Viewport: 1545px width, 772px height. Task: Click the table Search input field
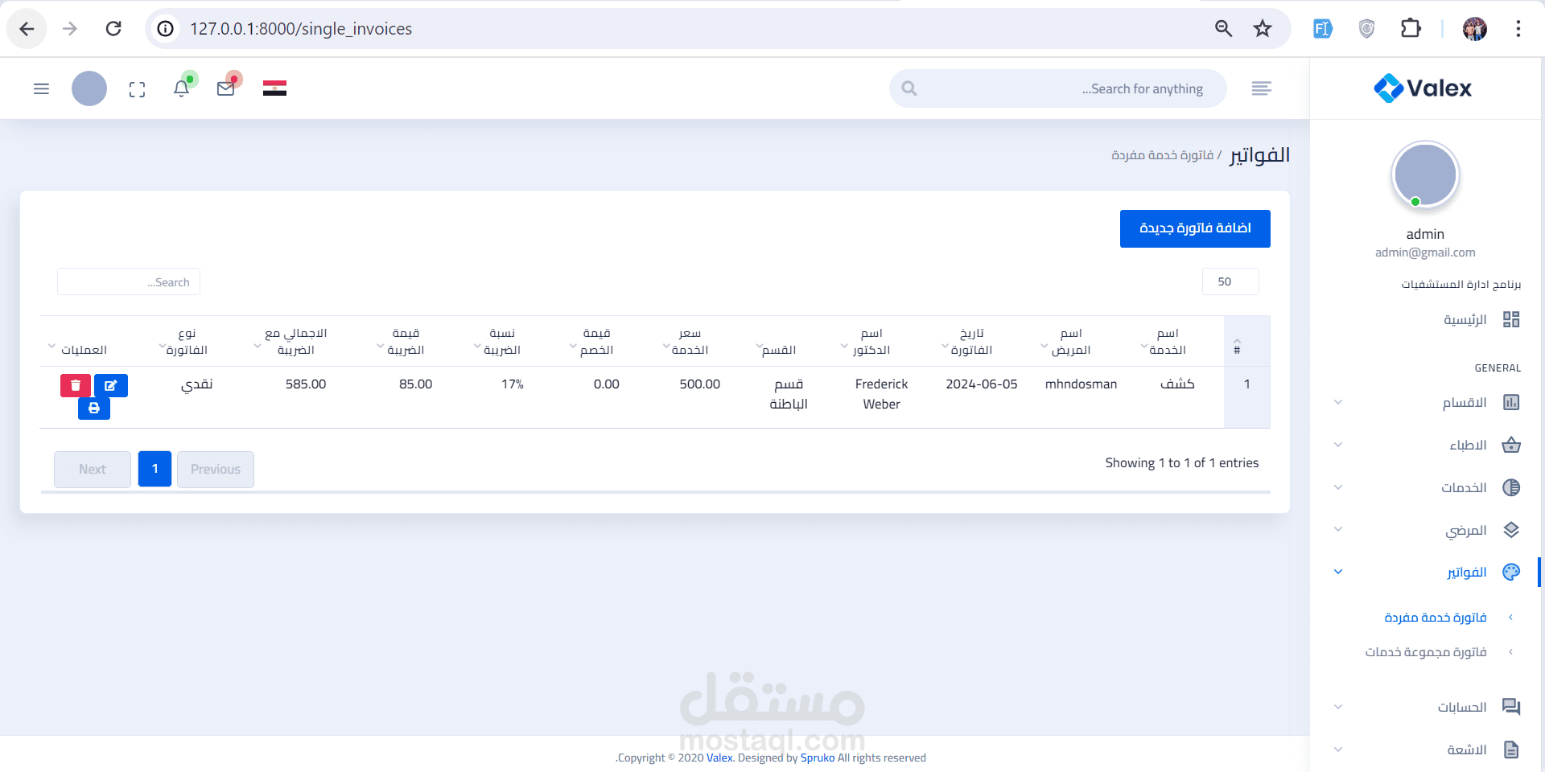tap(129, 282)
